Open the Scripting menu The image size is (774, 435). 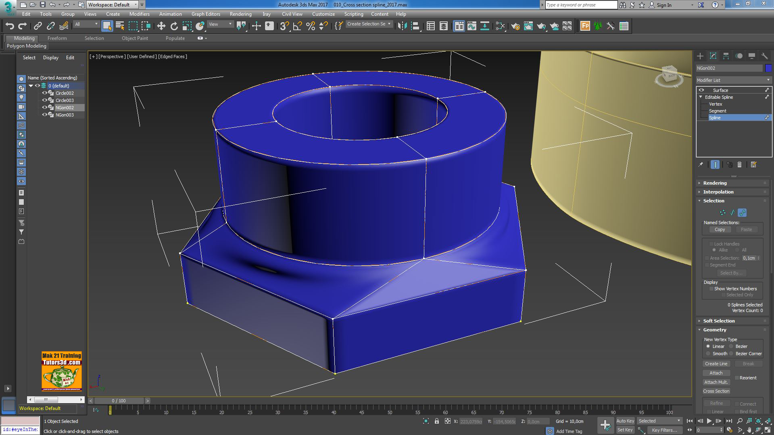click(x=353, y=14)
